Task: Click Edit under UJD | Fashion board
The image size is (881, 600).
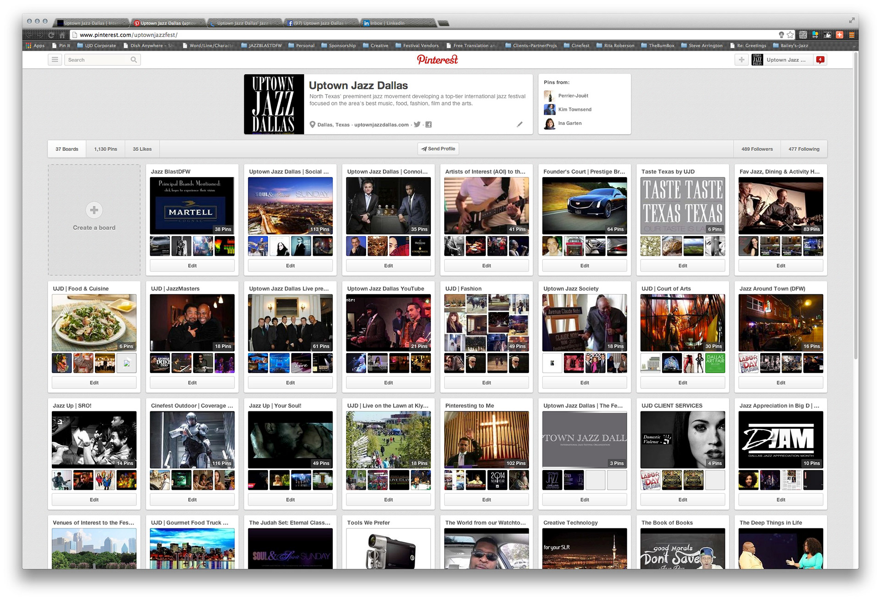Action: click(x=486, y=383)
